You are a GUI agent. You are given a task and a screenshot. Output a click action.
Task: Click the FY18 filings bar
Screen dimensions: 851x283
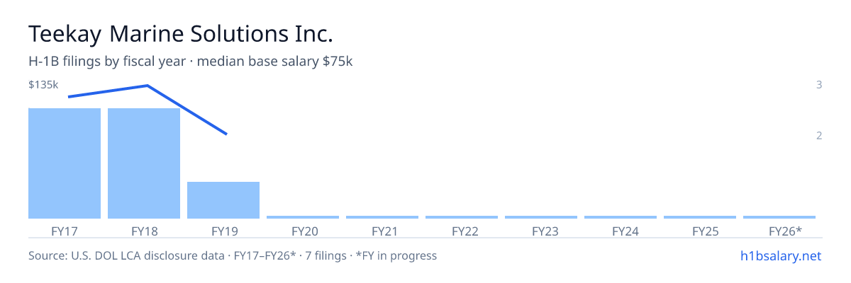coord(144,163)
